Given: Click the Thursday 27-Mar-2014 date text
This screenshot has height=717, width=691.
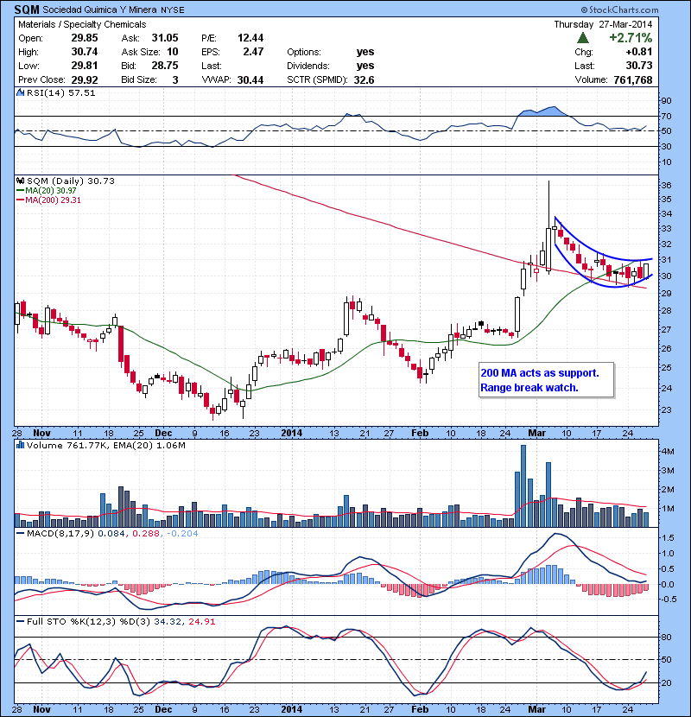Looking at the screenshot, I should coord(603,24).
